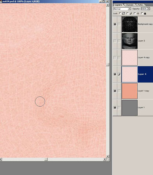Click paintbrush indicator on Layer 4
The height and width of the screenshot is (175, 153).
coord(119,74)
